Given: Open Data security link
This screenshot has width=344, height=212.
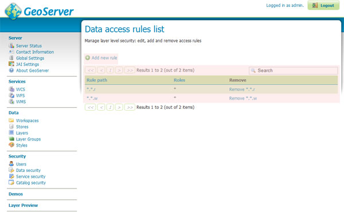Looking at the screenshot, I should 28,170.
